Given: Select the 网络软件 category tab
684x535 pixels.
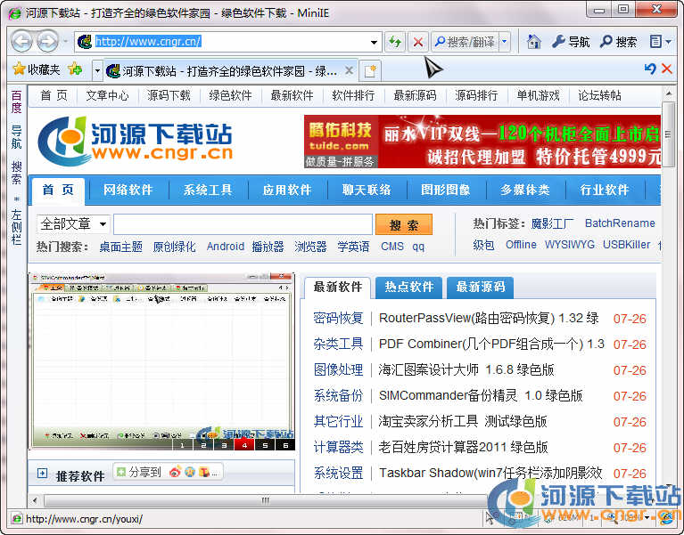Looking at the screenshot, I should tap(128, 190).
